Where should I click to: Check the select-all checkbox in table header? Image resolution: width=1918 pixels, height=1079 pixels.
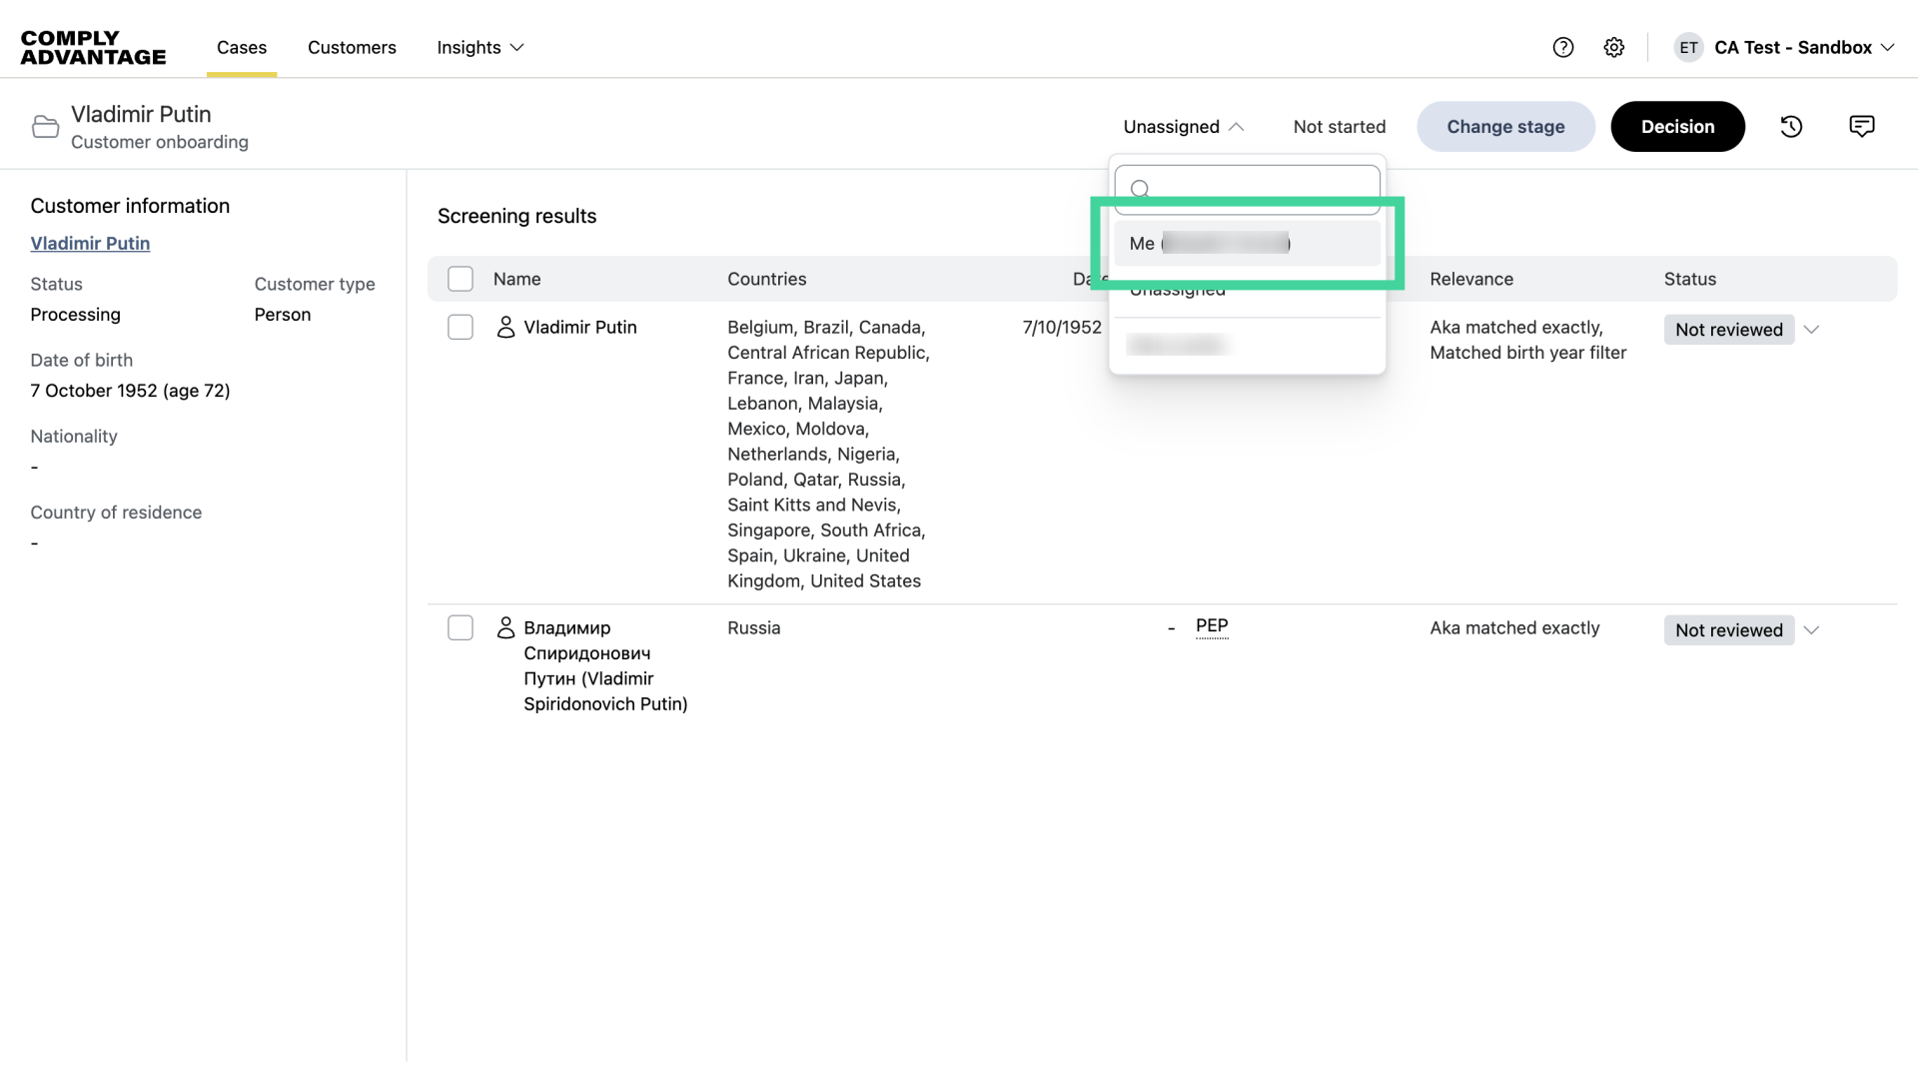coord(461,279)
